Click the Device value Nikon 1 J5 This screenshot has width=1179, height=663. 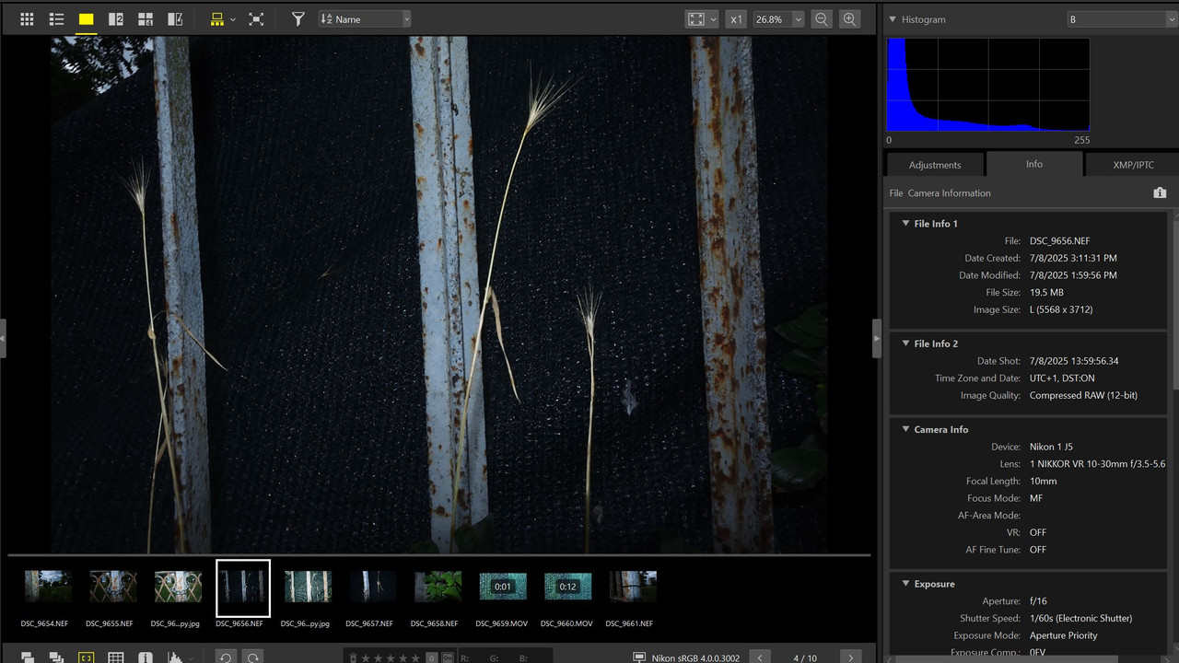click(x=1051, y=447)
